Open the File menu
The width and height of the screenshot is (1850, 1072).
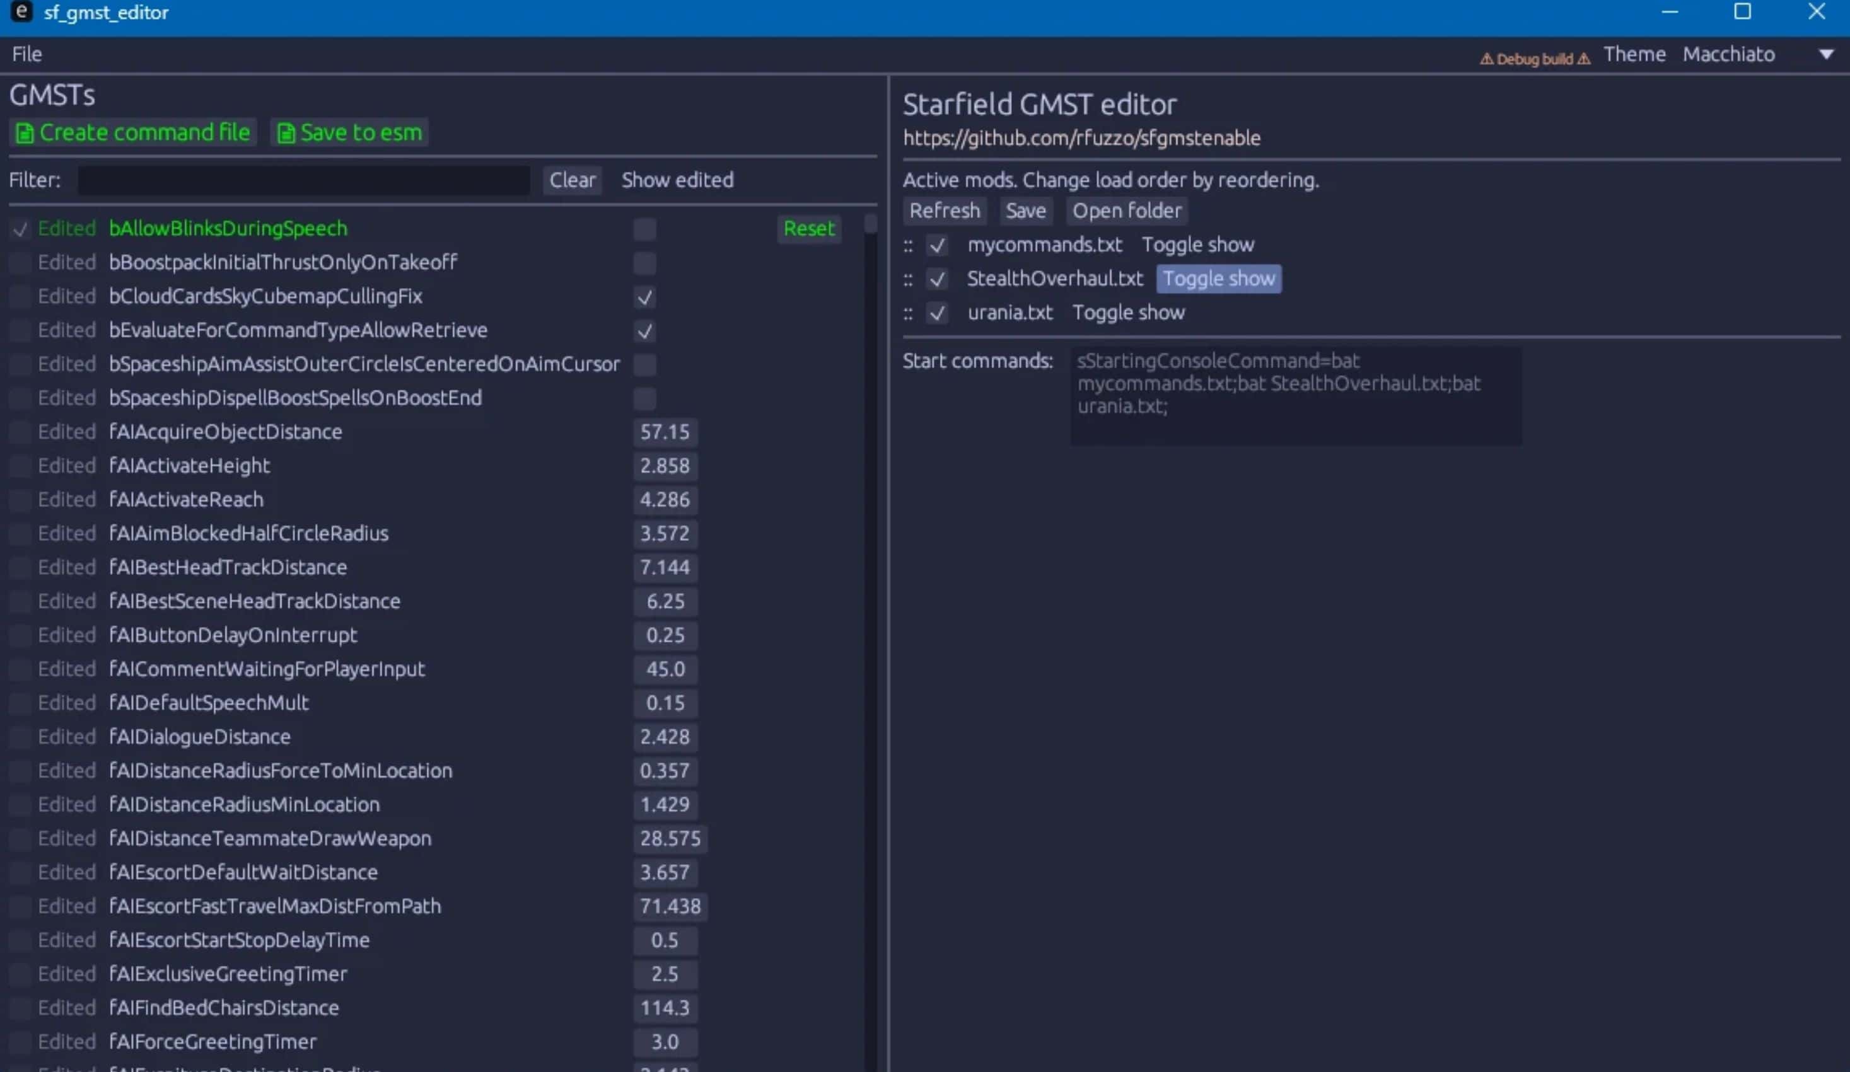point(26,54)
